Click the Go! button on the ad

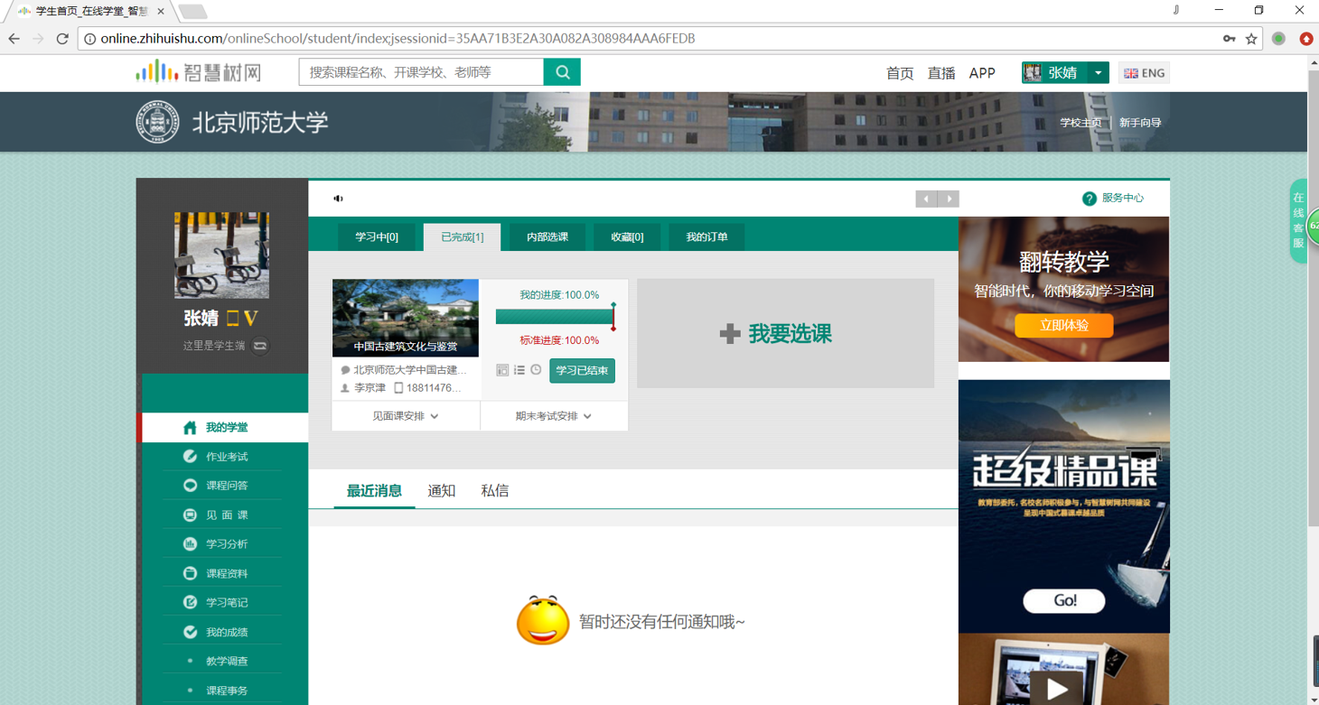[x=1064, y=600]
